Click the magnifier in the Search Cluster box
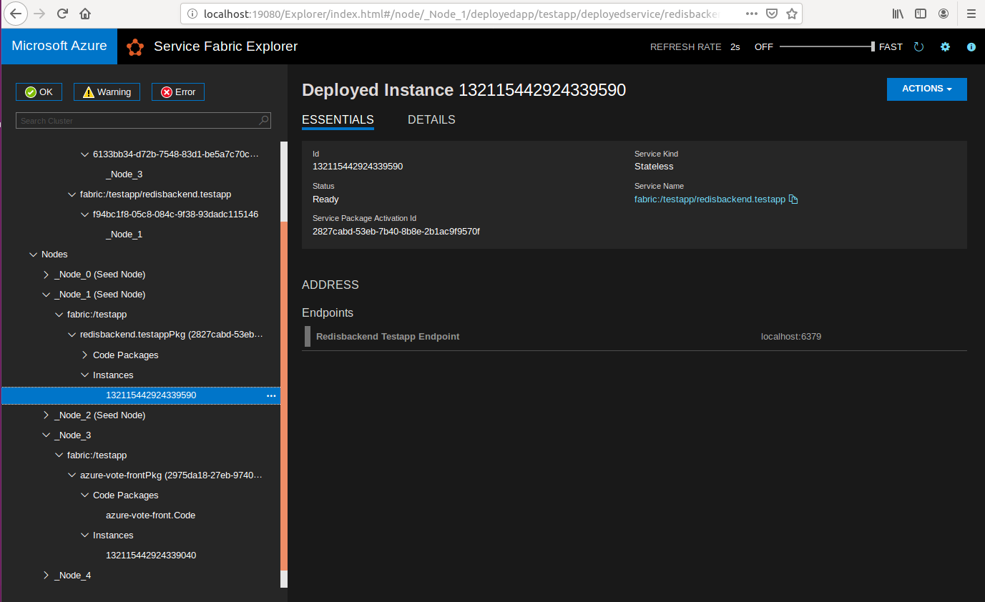 [263, 120]
